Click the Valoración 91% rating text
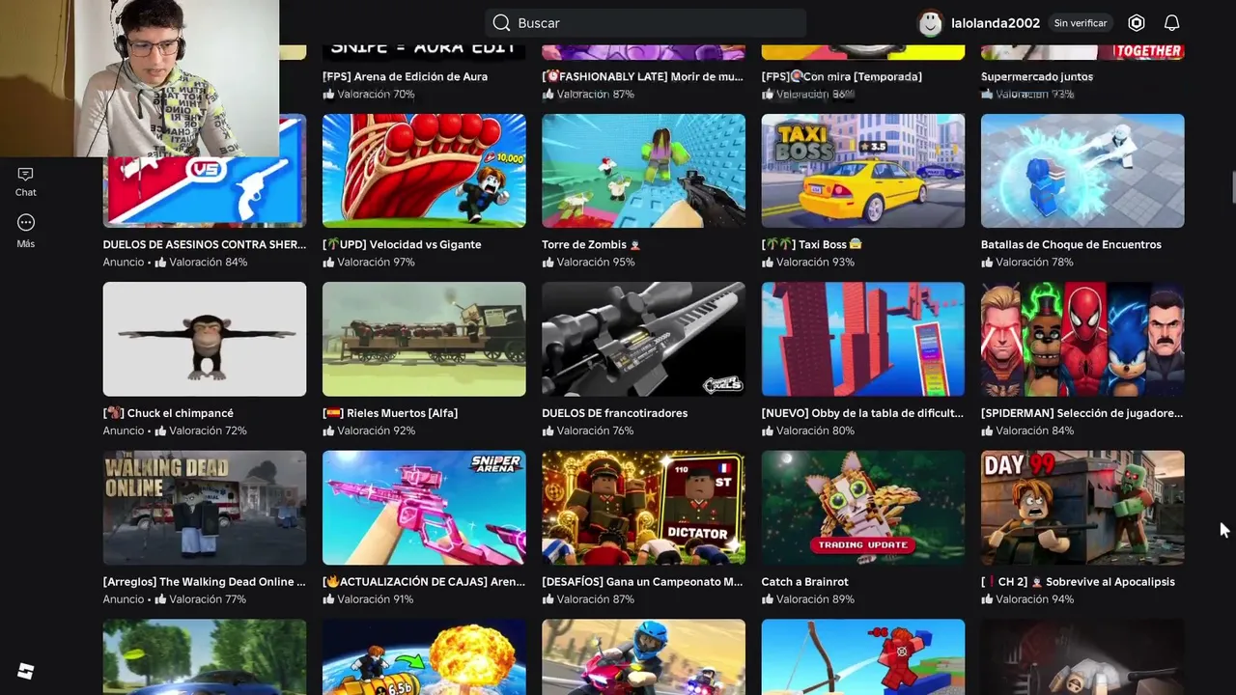Viewport: 1236px width, 695px height. coord(375,599)
